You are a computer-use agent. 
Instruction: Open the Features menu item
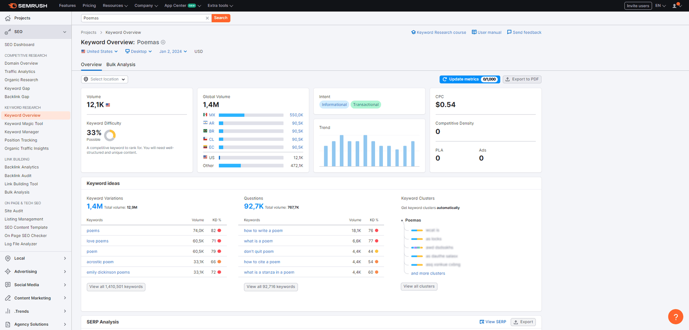pos(67,6)
